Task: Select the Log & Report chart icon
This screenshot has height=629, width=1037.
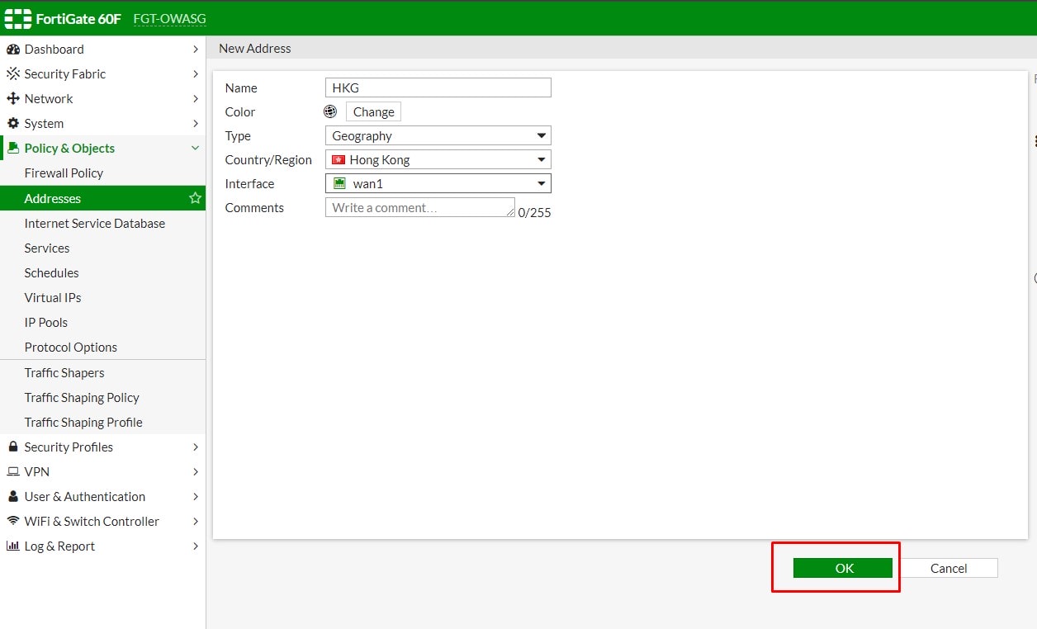Action: pos(13,546)
